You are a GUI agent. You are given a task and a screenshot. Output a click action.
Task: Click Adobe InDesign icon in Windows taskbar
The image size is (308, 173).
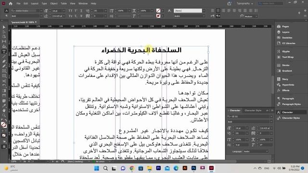[211, 168]
